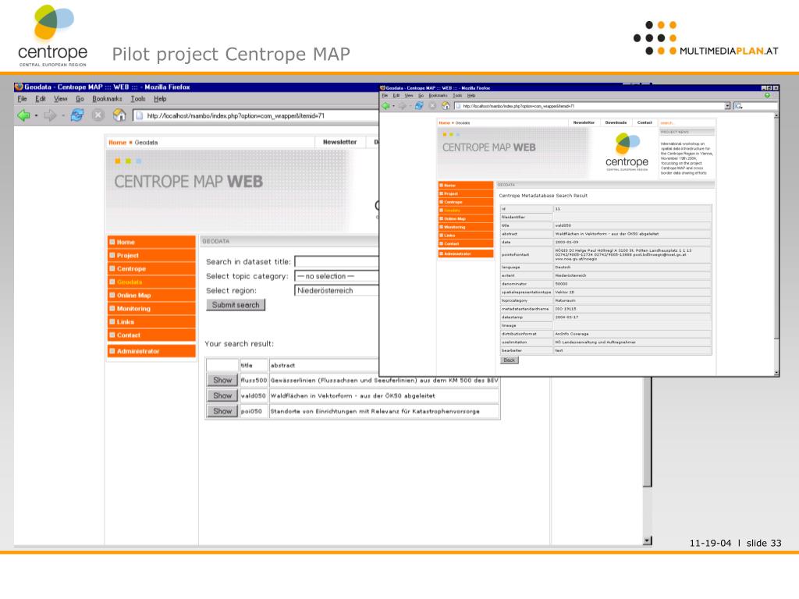Open Geodata in large window sidebar
The height and width of the screenshot is (599, 799).
point(151,282)
